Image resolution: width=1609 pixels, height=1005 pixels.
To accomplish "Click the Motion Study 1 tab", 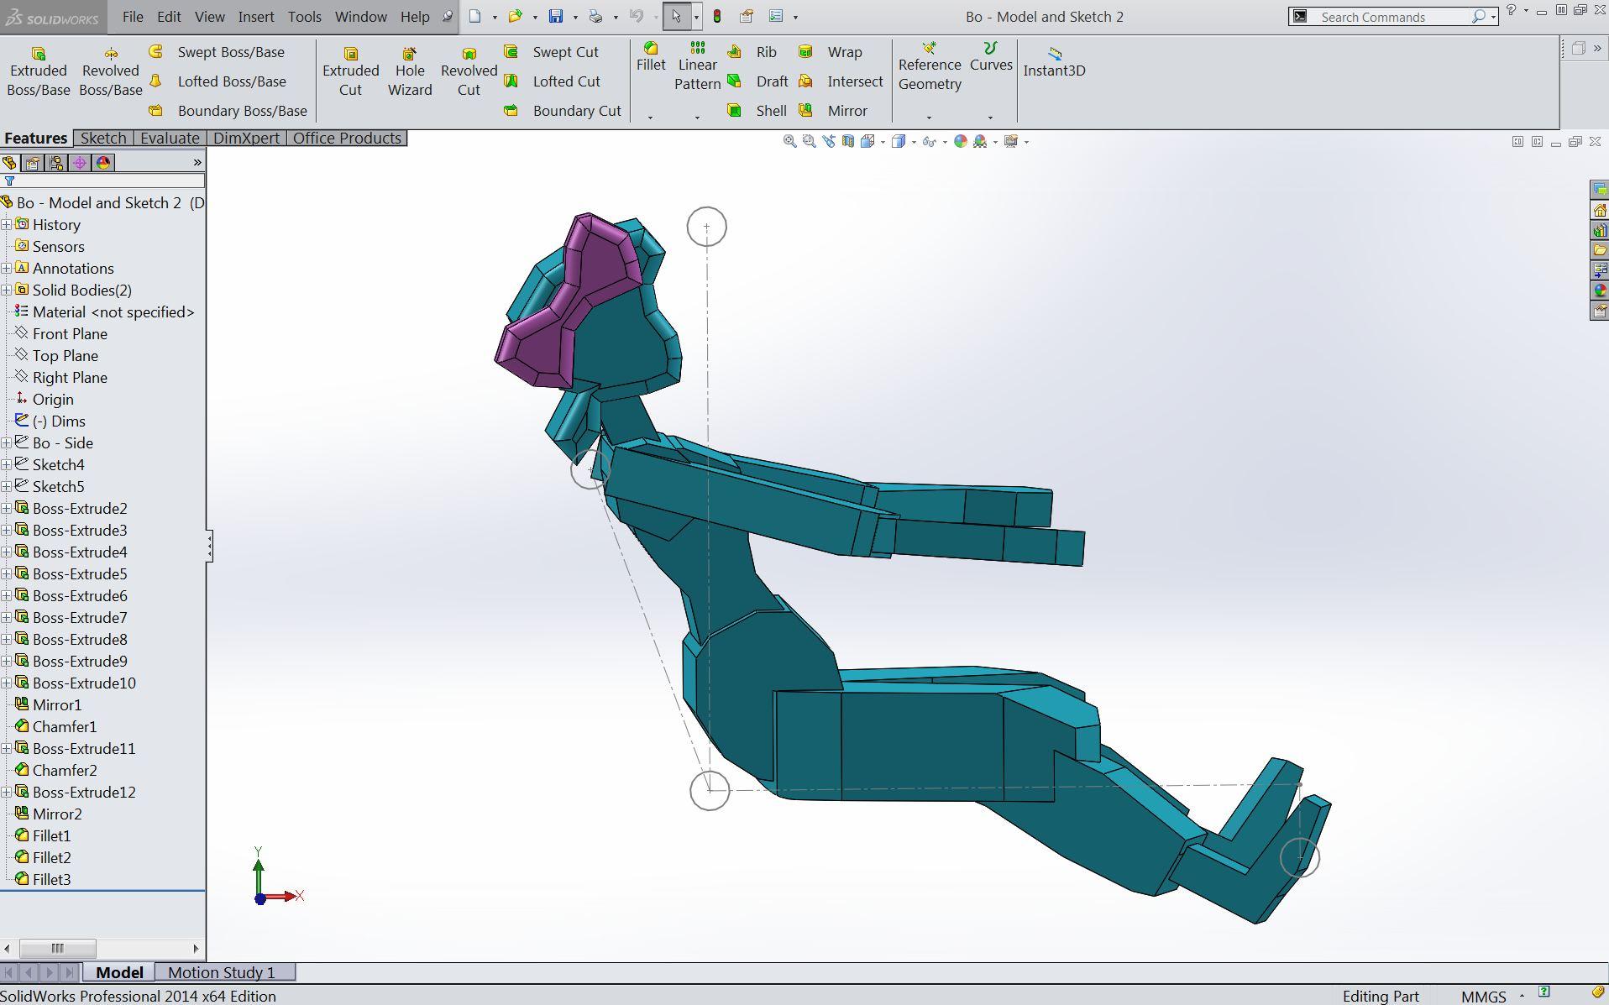I will pyautogui.click(x=223, y=972).
